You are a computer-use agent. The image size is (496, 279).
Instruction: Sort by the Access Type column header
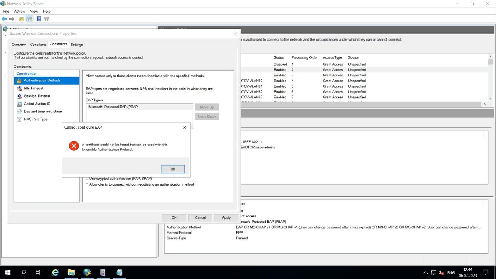click(333, 57)
